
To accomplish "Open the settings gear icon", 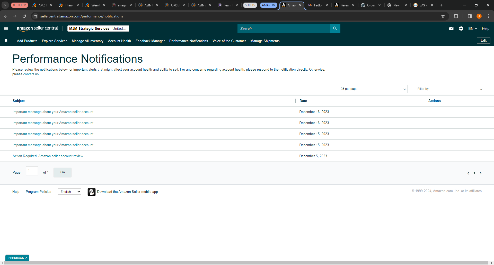I will [461, 29].
